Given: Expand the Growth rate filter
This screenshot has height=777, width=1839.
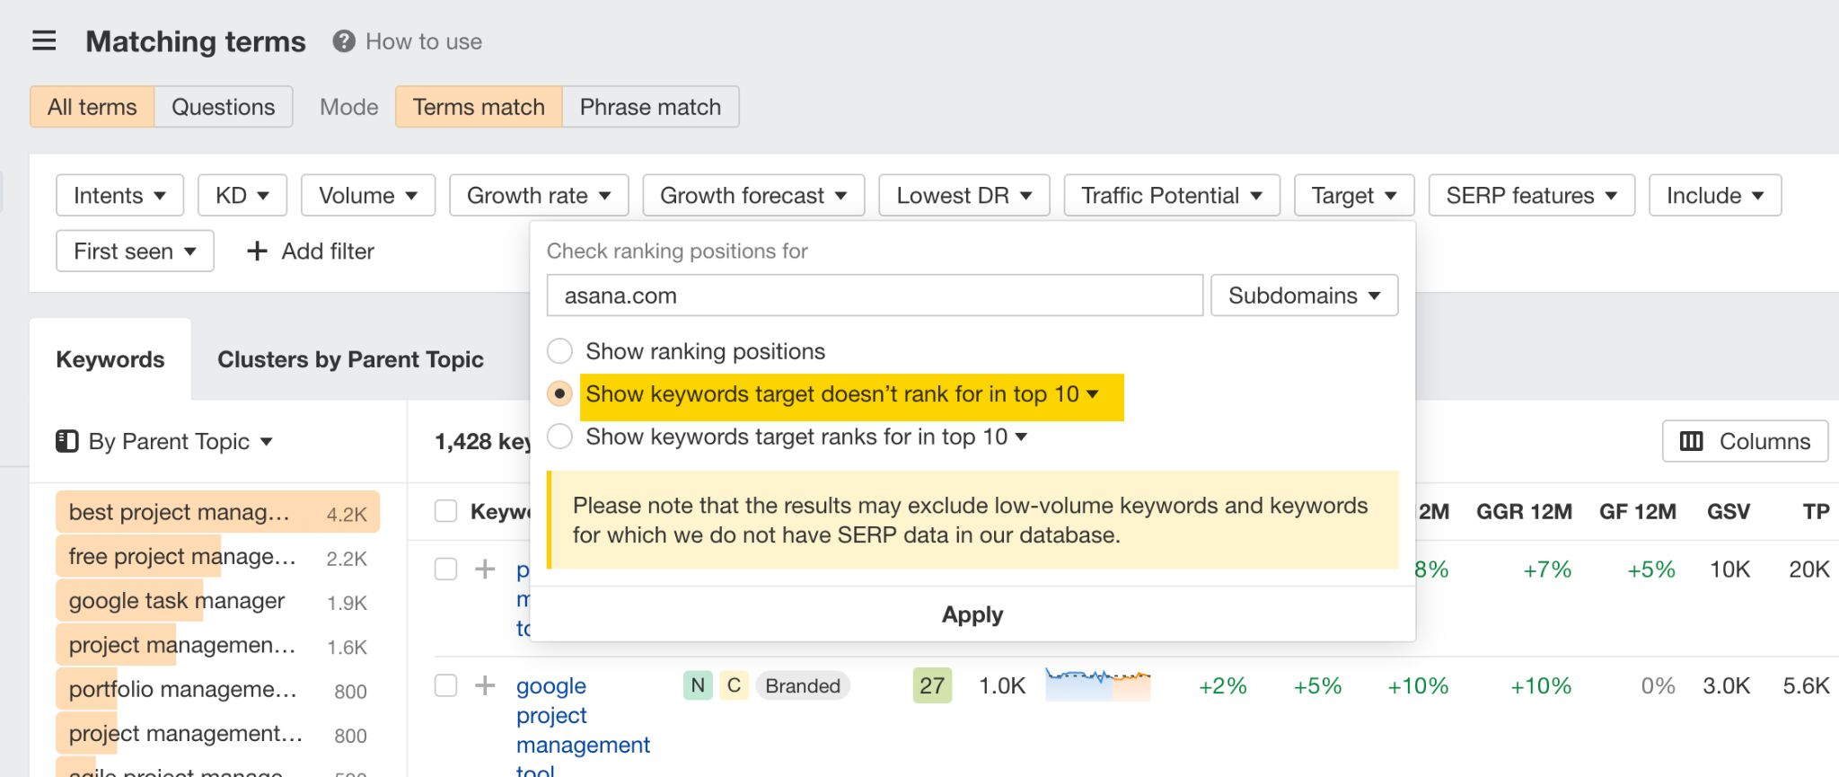Looking at the screenshot, I should pyautogui.click(x=539, y=195).
